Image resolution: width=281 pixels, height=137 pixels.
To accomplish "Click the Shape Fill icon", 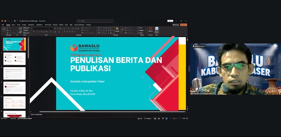I will click(x=126, y=28).
